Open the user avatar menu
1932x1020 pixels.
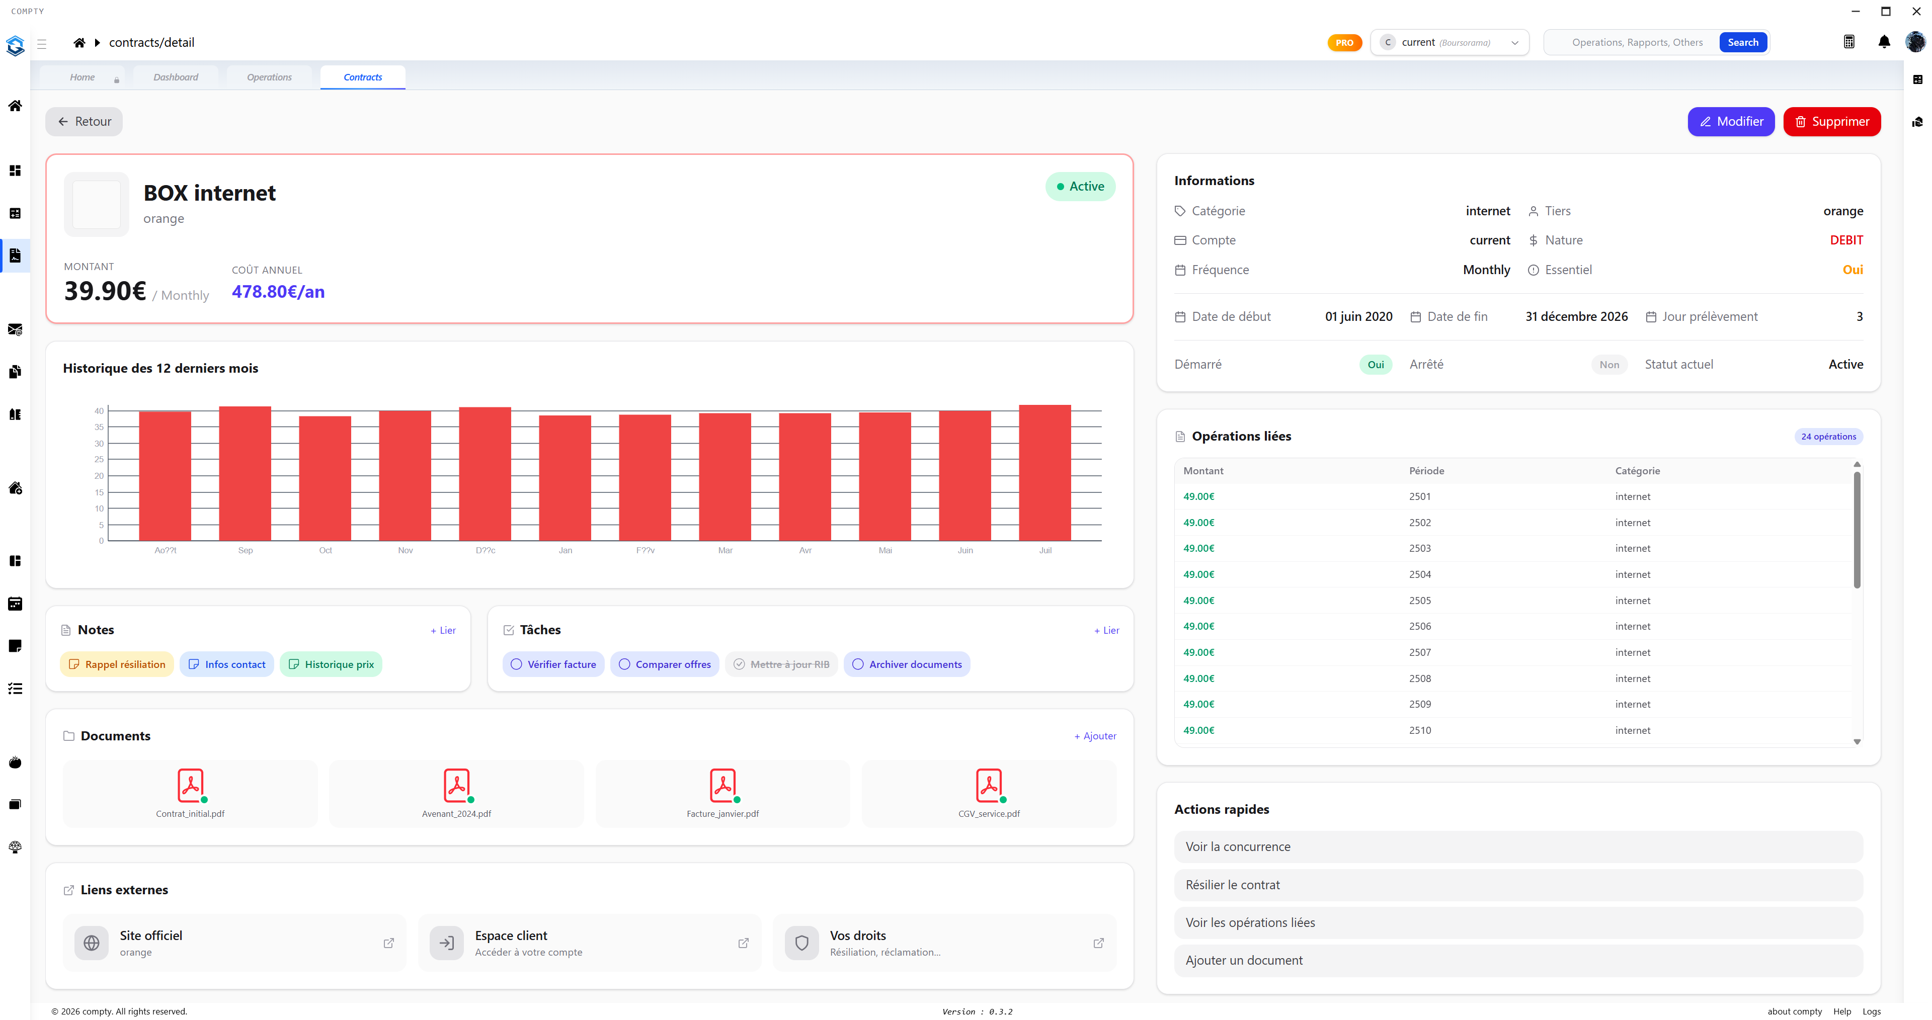pos(1915,42)
